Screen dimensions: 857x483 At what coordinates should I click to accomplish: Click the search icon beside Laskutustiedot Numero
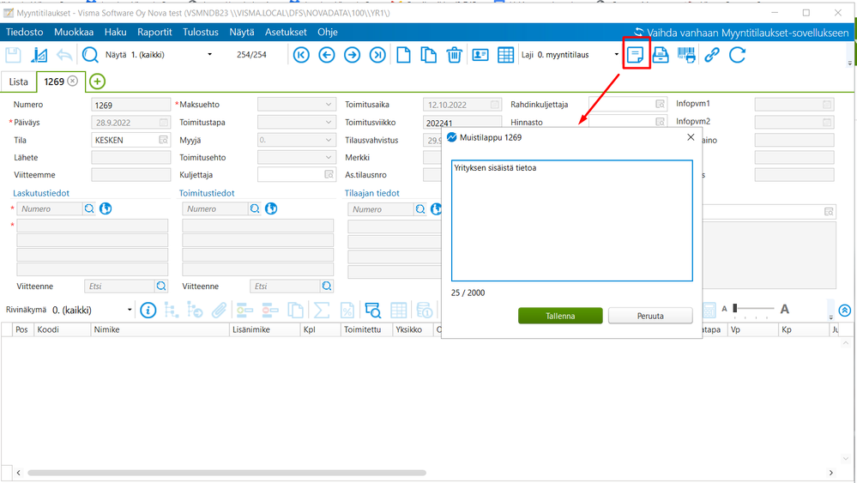89,208
